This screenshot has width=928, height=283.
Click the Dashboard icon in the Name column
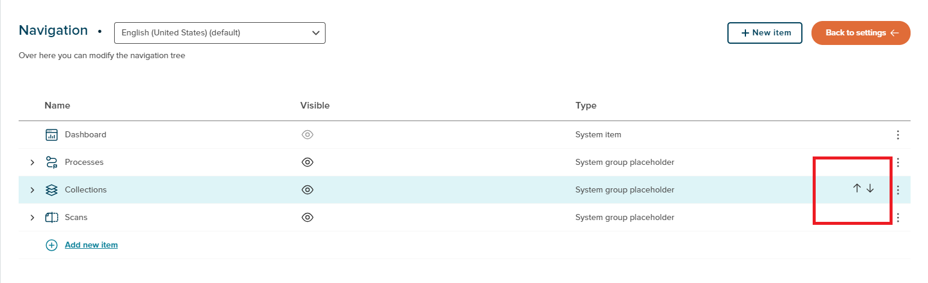point(52,135)
